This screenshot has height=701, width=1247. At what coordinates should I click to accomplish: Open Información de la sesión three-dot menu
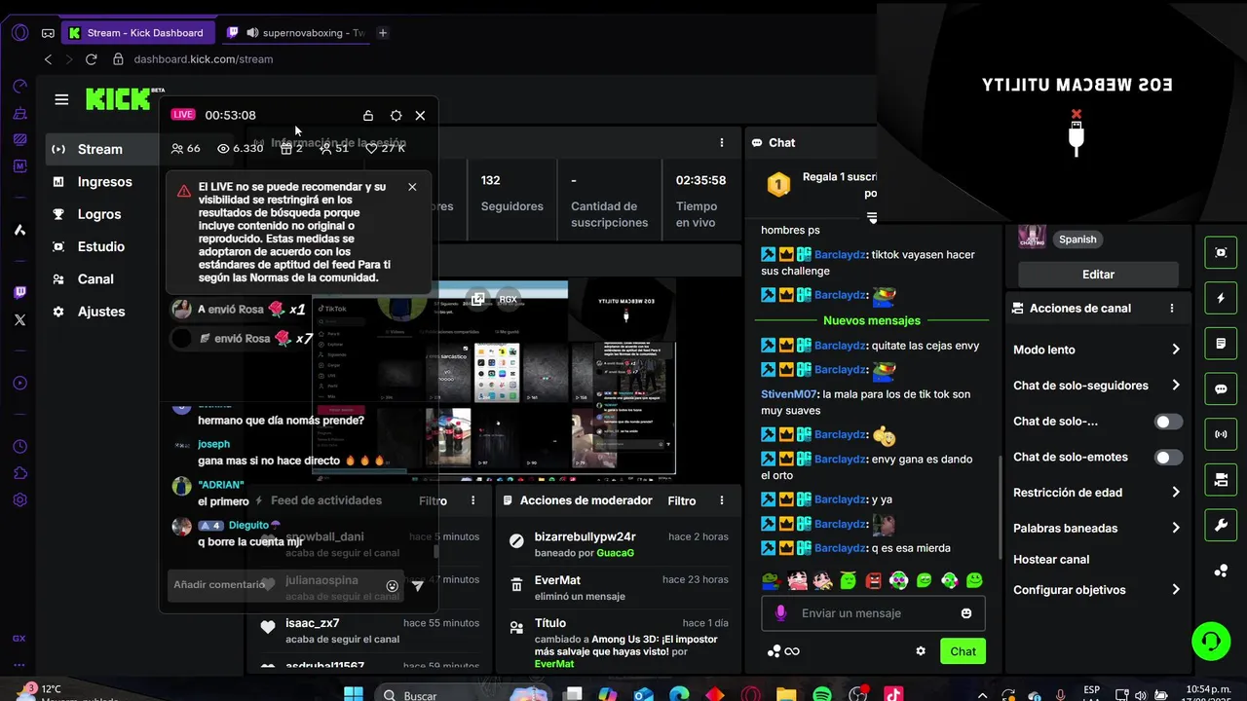[722, 142]
